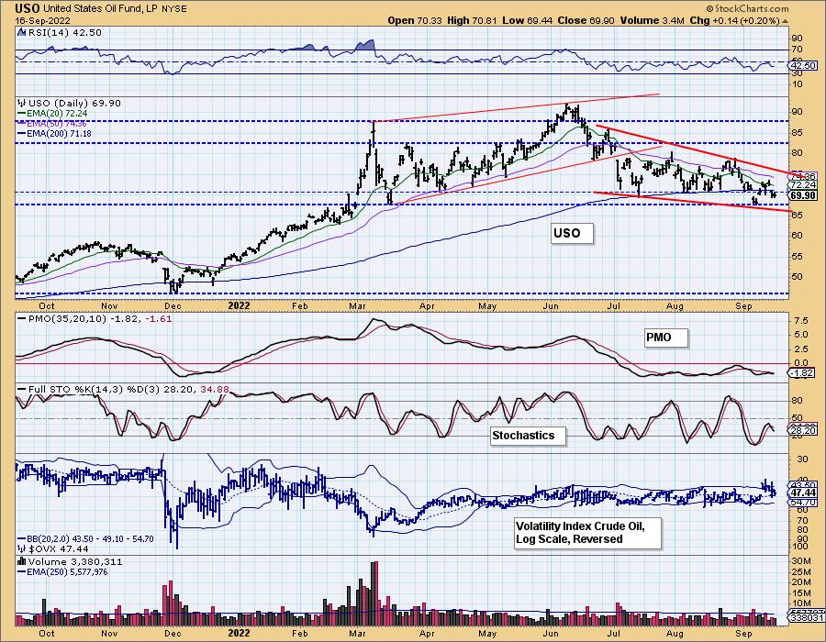
Task: Click the RSI(14) 42.50 indicator label
Action: coord(65,33)
